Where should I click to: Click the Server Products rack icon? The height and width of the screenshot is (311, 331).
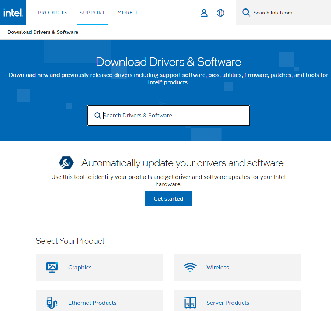[x=190, y=303]
